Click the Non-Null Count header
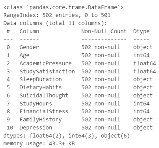The image size is (159, 148). pos(104,31)
